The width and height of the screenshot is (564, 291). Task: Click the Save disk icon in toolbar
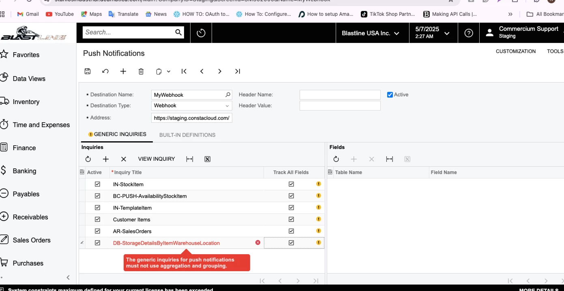pyautogui.click(x=88, y=71)
